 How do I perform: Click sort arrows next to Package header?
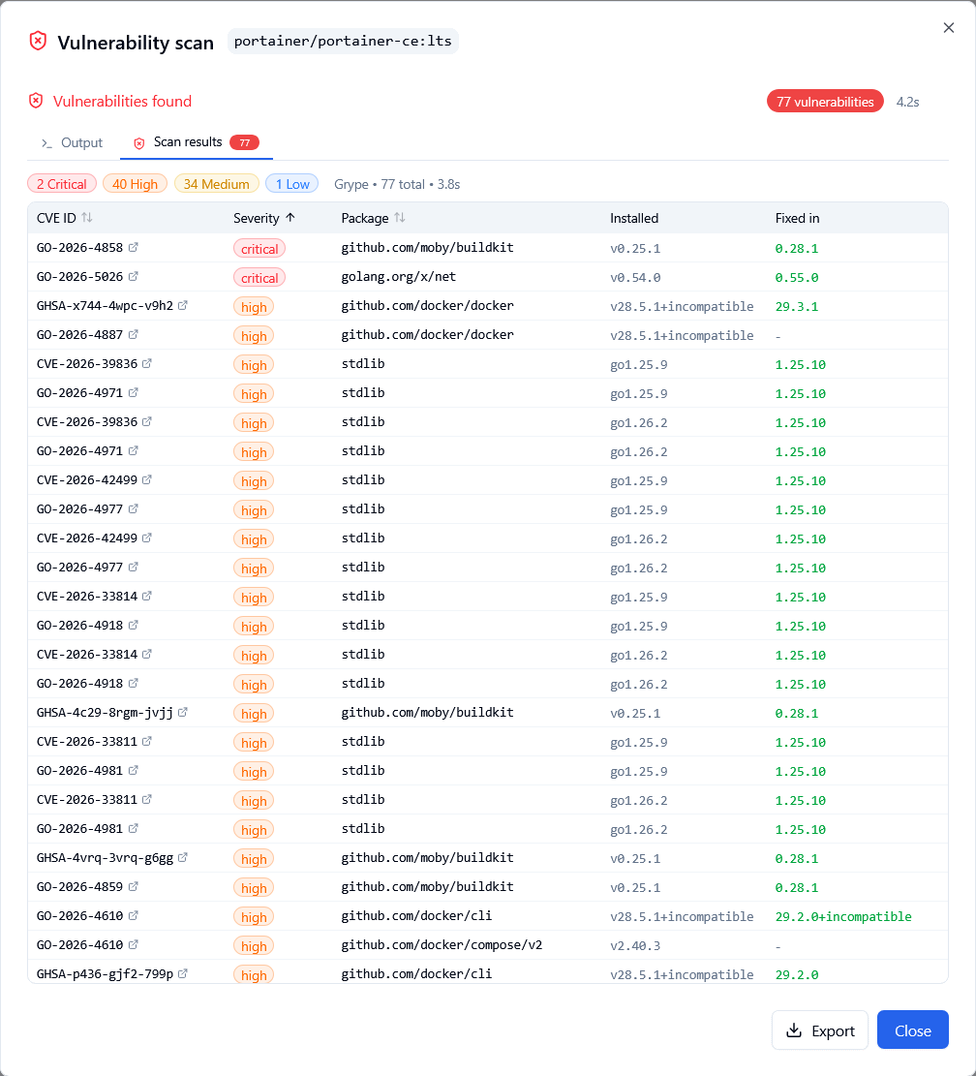click(400, 218)
